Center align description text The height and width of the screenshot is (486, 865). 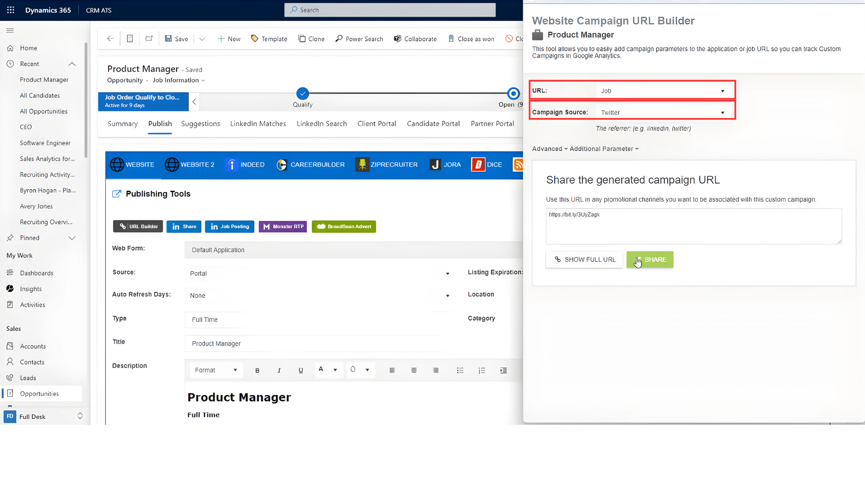(414, 371)
